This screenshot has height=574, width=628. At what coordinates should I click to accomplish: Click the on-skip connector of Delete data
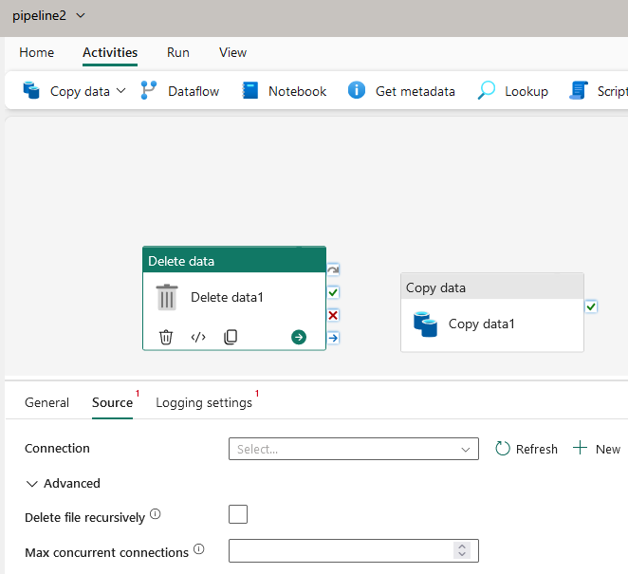[333, 269]
